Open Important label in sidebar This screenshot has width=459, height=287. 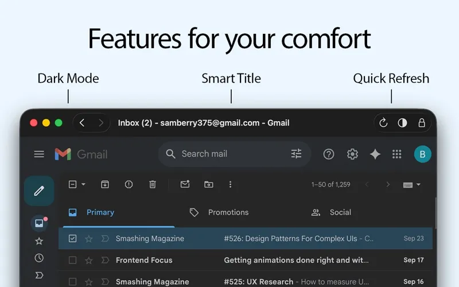tap(39, 275)
